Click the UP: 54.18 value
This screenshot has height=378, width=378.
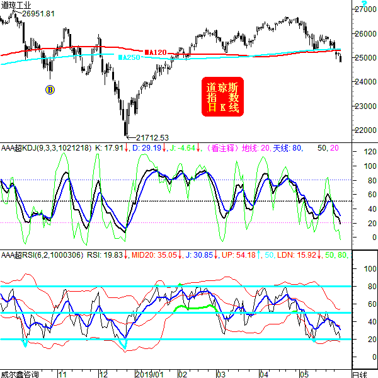[x=238, y=255]
